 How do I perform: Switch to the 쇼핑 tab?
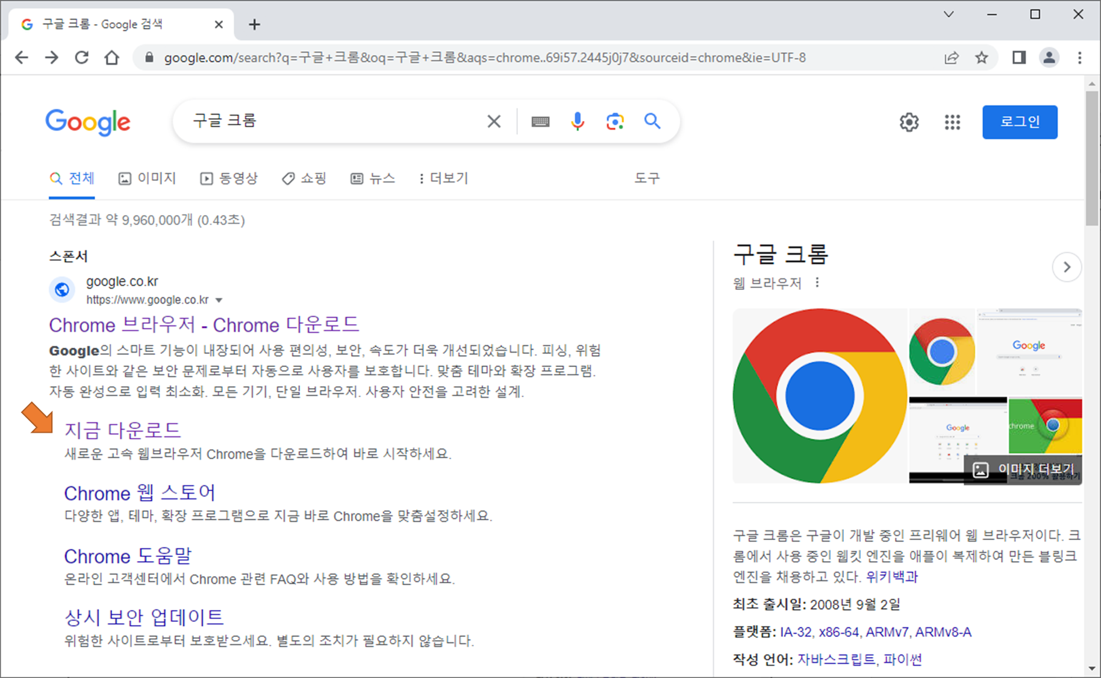coord(304,178)
